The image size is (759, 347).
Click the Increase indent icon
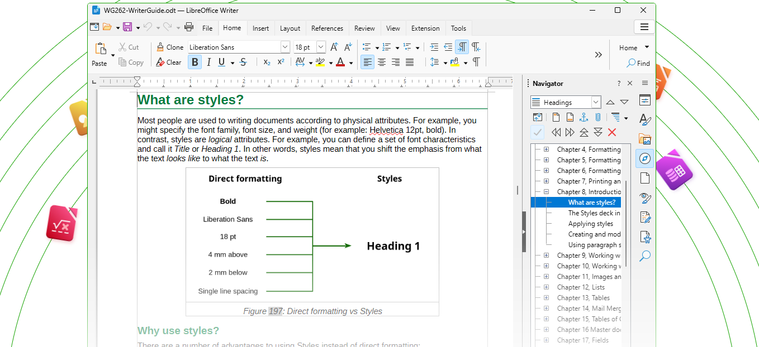coord(434,47)
